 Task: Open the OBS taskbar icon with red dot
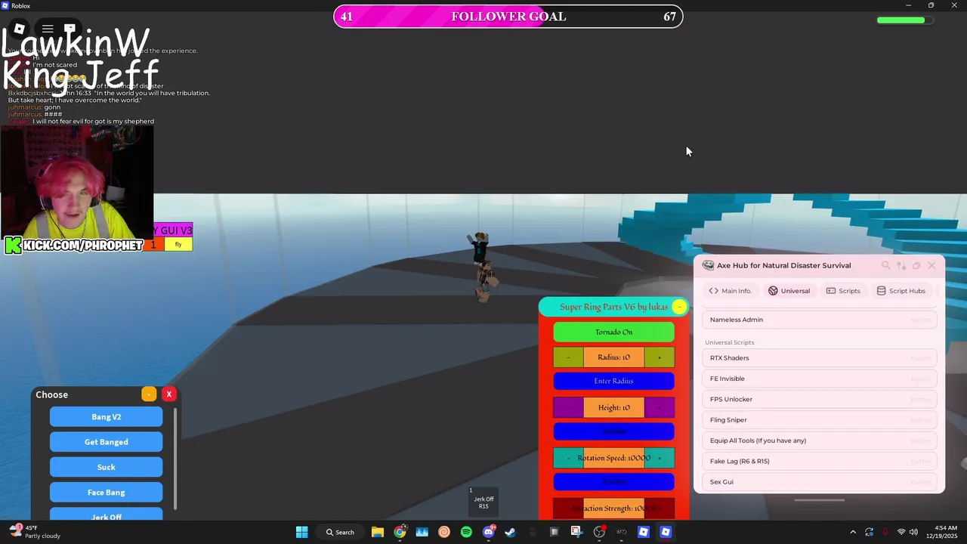[x=599, y=532]
